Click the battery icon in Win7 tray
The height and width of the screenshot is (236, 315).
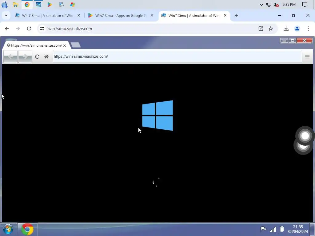coord(282,229)
